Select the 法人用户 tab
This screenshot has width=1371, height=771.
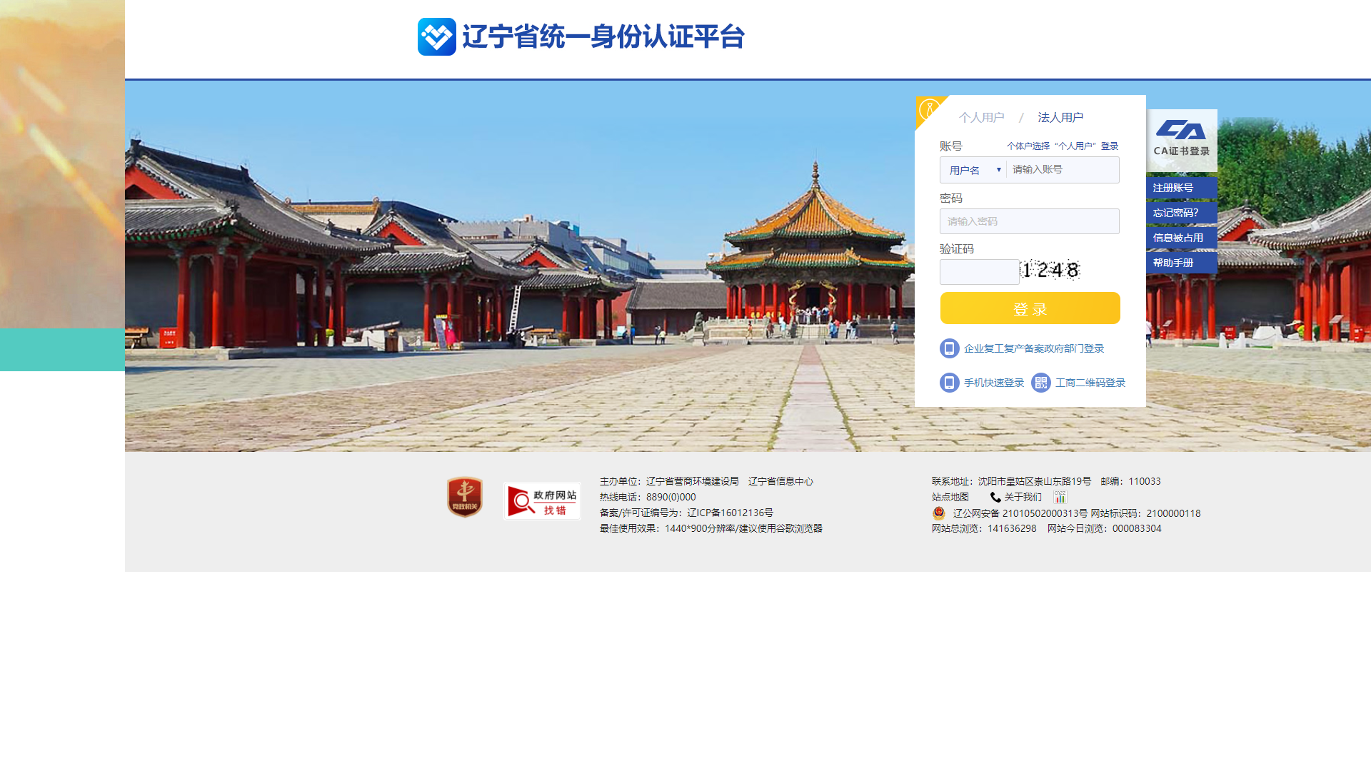pos(1060,116)
